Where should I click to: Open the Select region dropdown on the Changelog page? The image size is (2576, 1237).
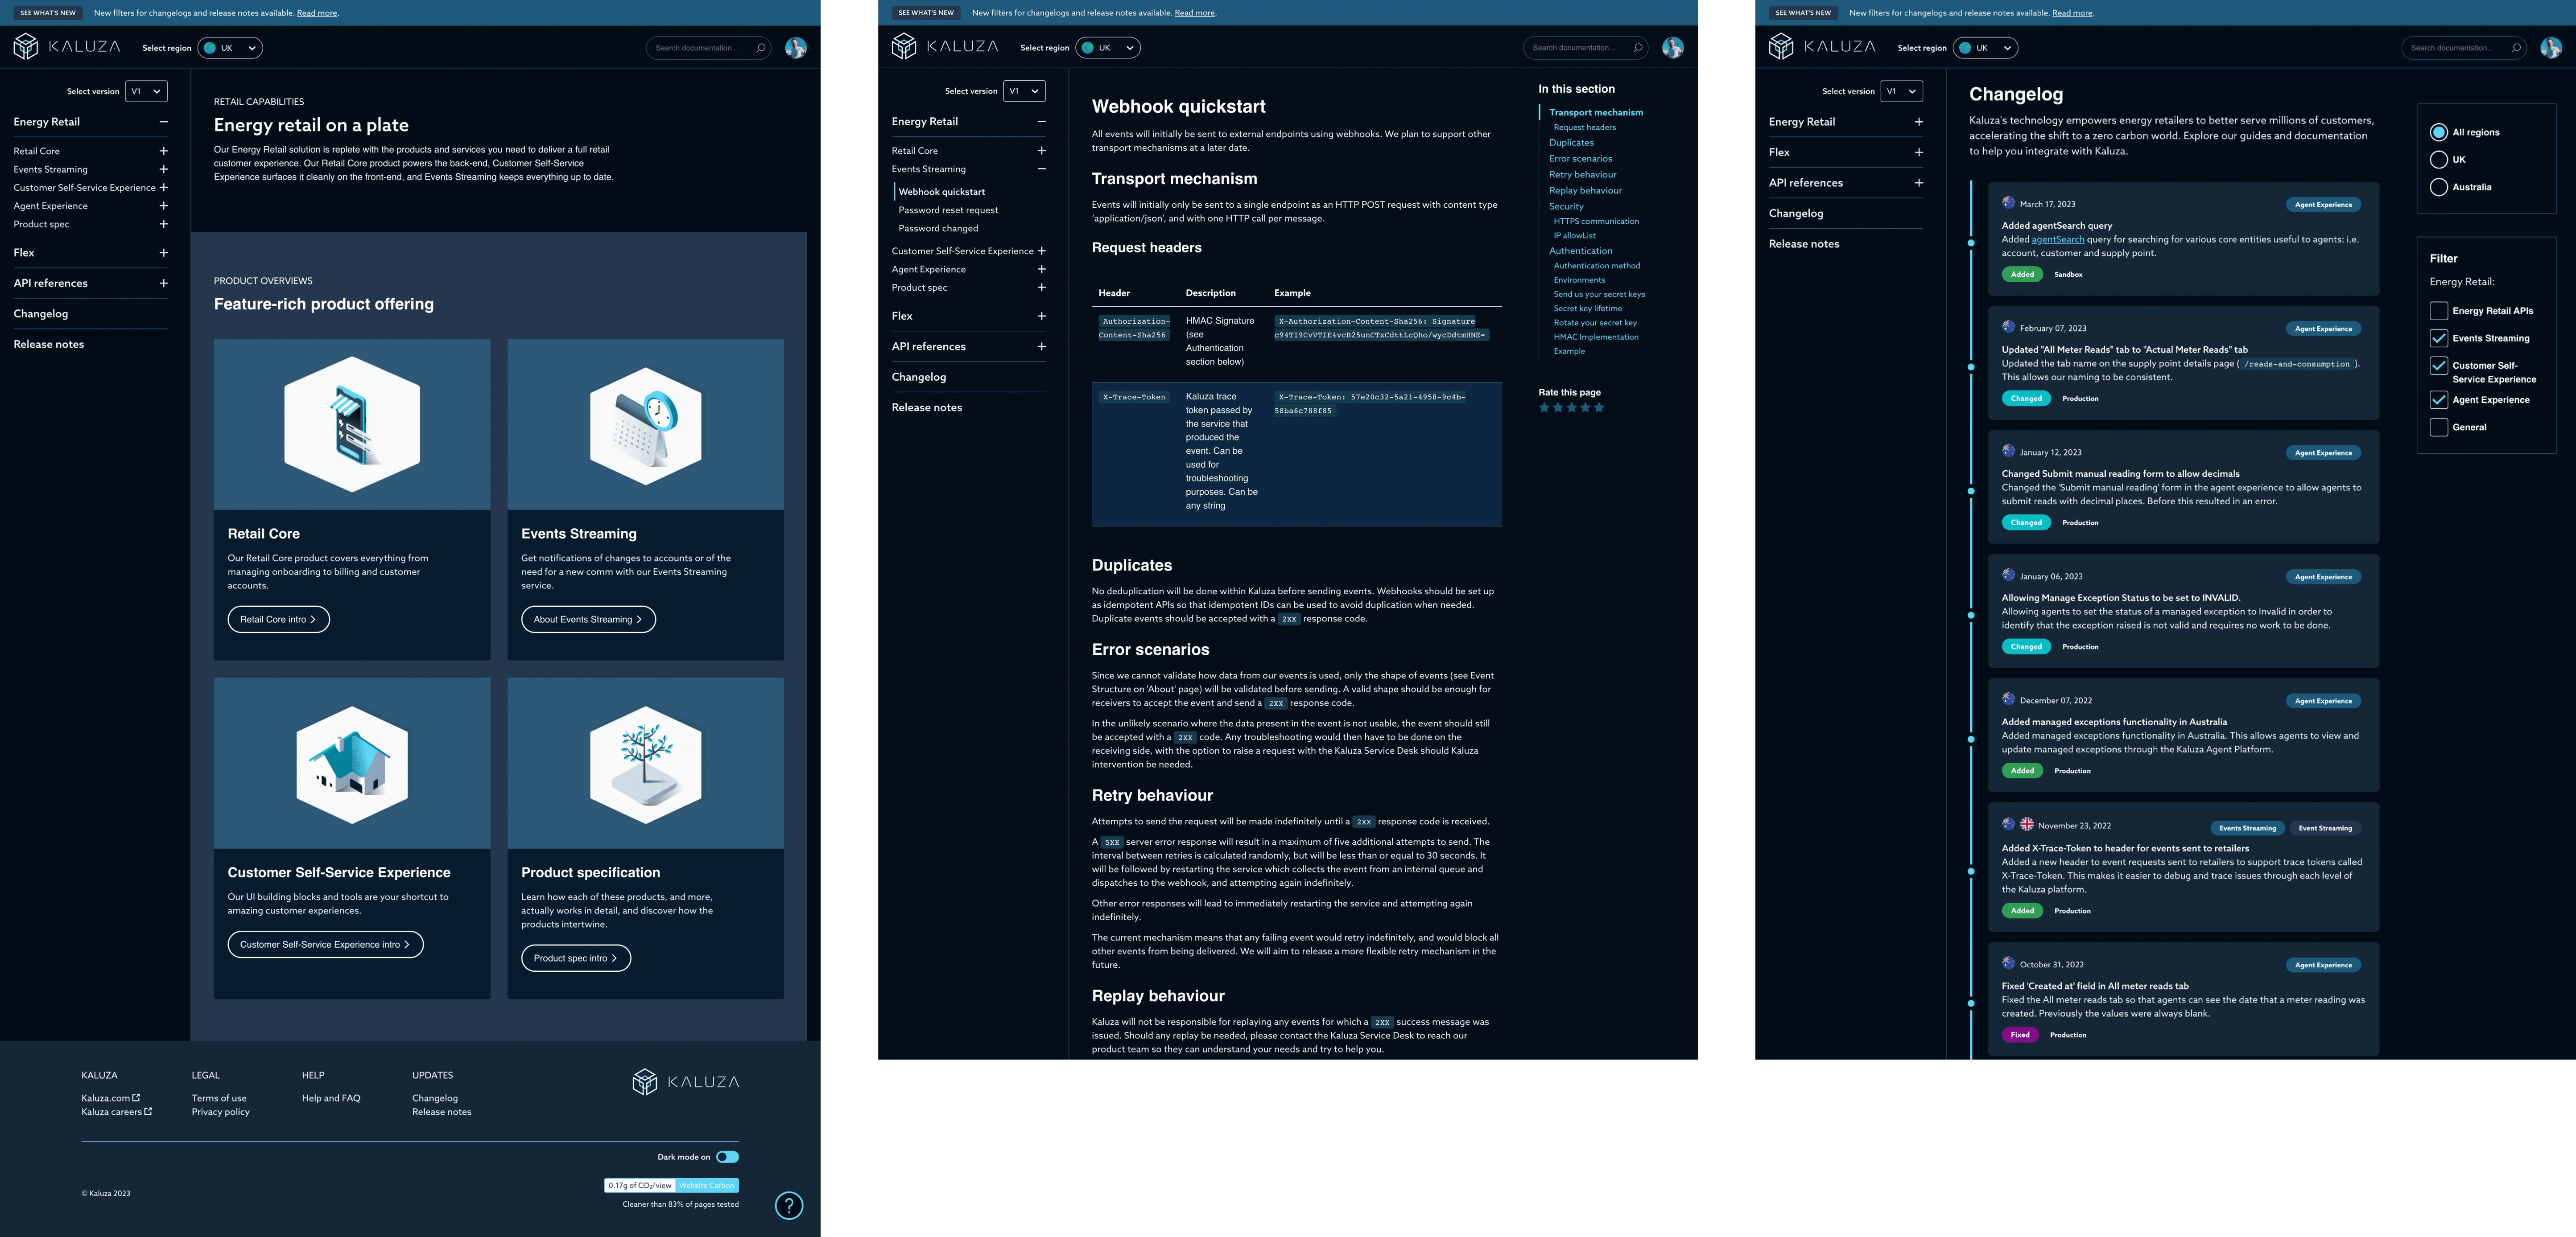pyautogui.click(x=1985, y=48)
